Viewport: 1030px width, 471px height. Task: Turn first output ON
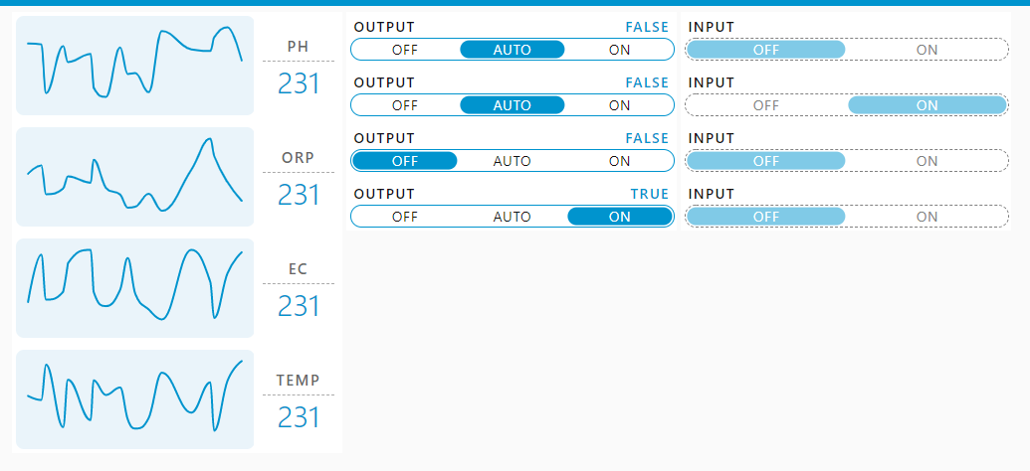pos(619,50)
